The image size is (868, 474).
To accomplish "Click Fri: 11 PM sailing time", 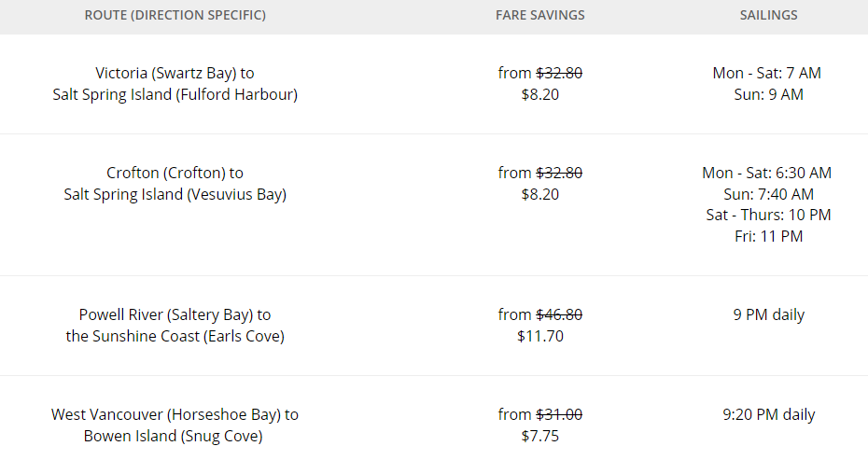I will point(768,236).
